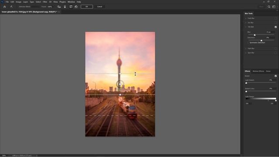Open the Plugins menu

(x=62, y=2)
